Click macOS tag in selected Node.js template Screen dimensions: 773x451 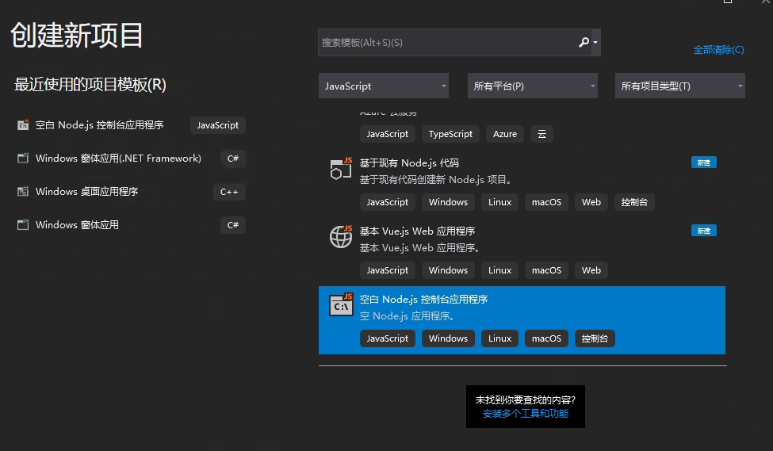[546, 338]
